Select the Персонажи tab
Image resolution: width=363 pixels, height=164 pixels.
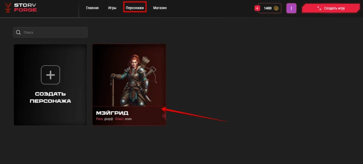pyautogui.click(x=135, y=8)
